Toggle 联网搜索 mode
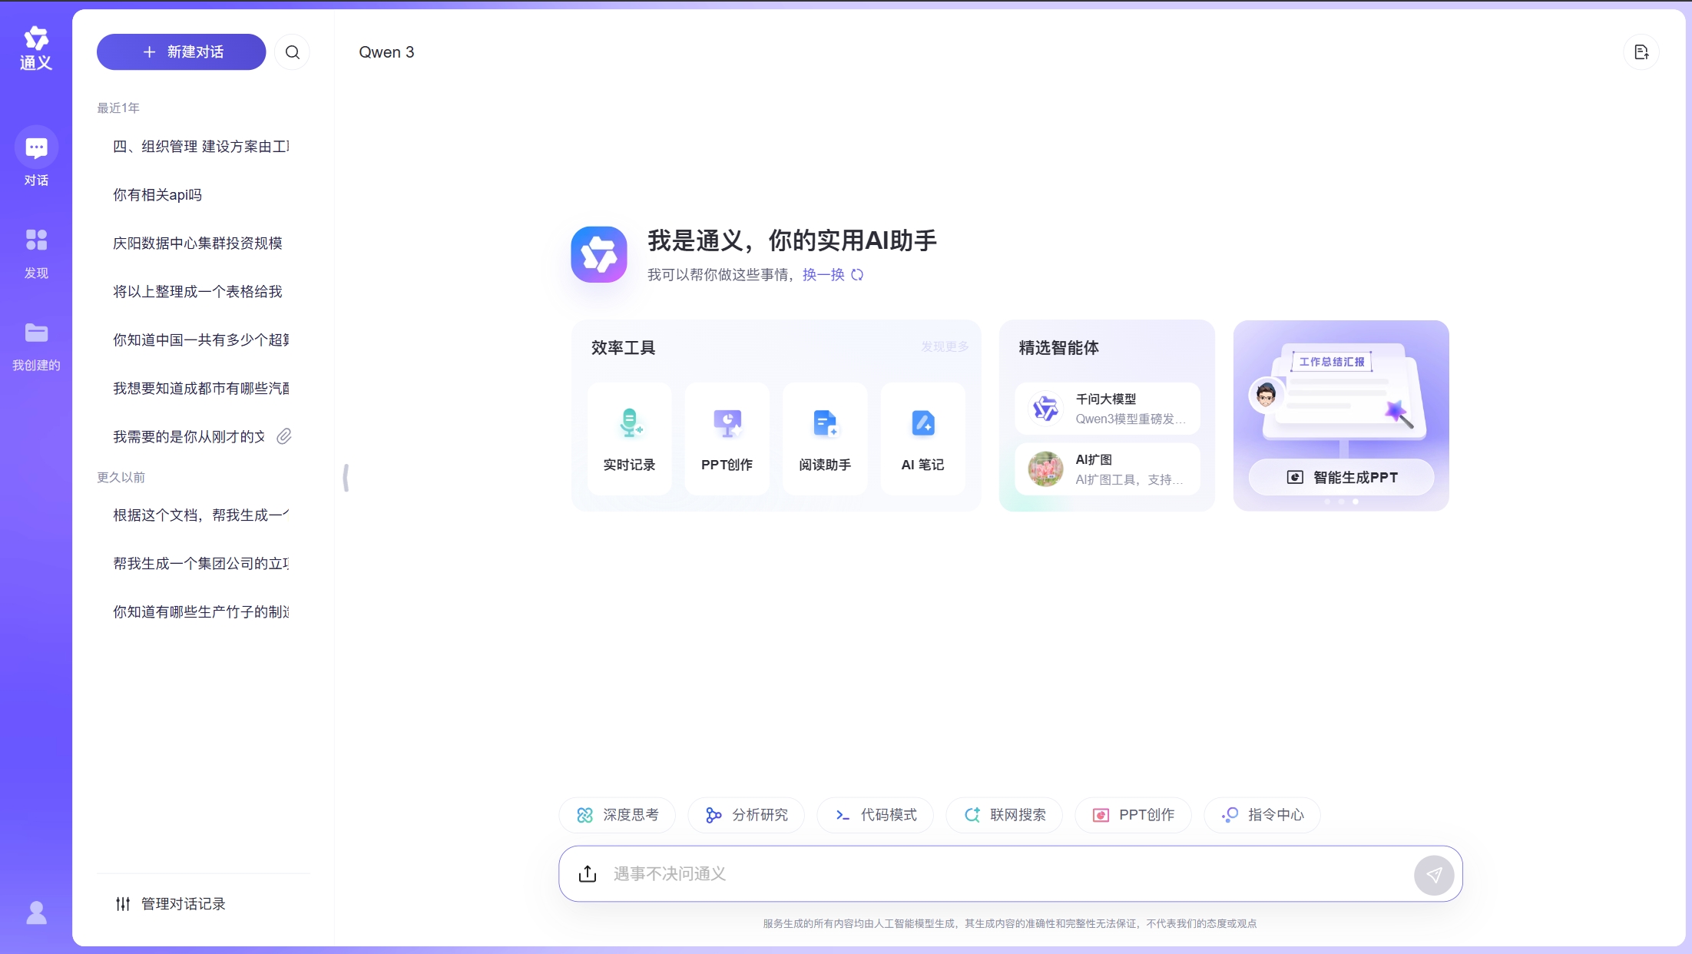 point(1005,815)
